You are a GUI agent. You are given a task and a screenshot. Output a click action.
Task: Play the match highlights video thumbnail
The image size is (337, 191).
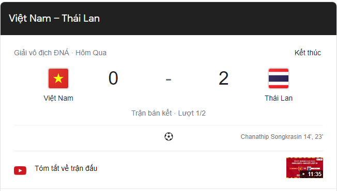(x=304, y=168)
